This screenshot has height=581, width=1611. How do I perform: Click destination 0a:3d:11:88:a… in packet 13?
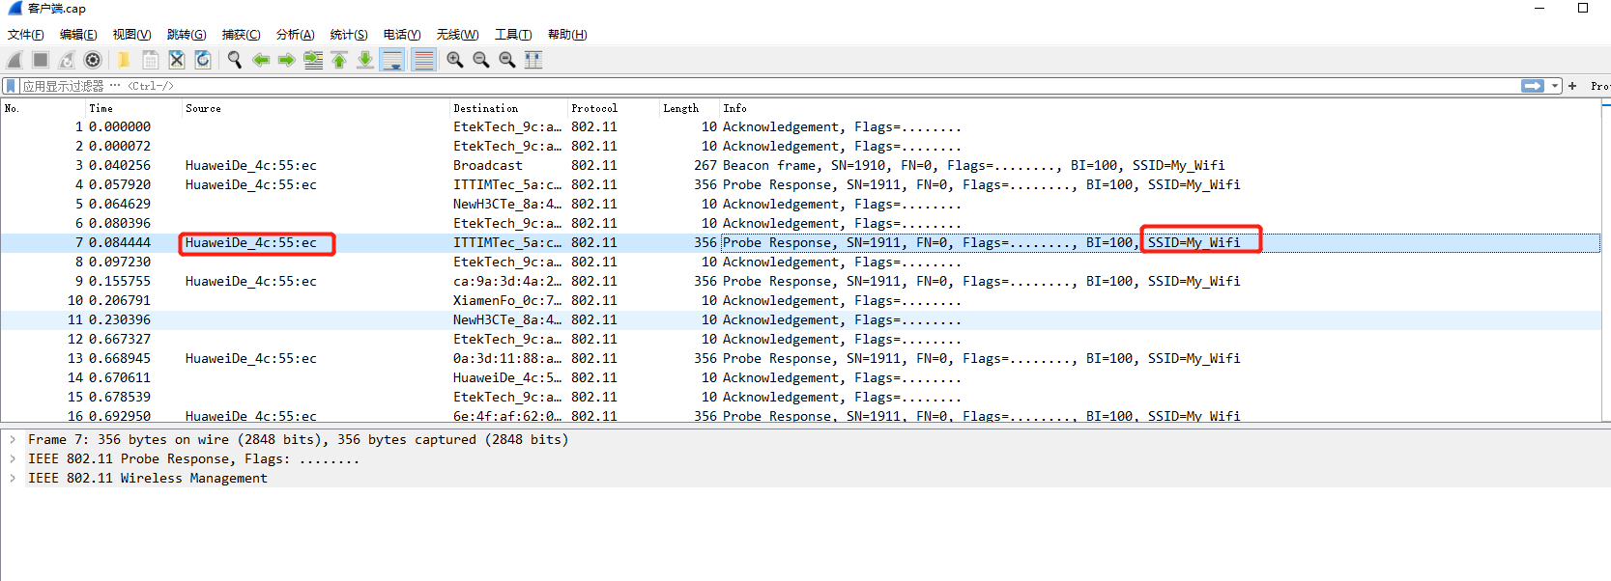pyautogui.click(x=507, y=359)
